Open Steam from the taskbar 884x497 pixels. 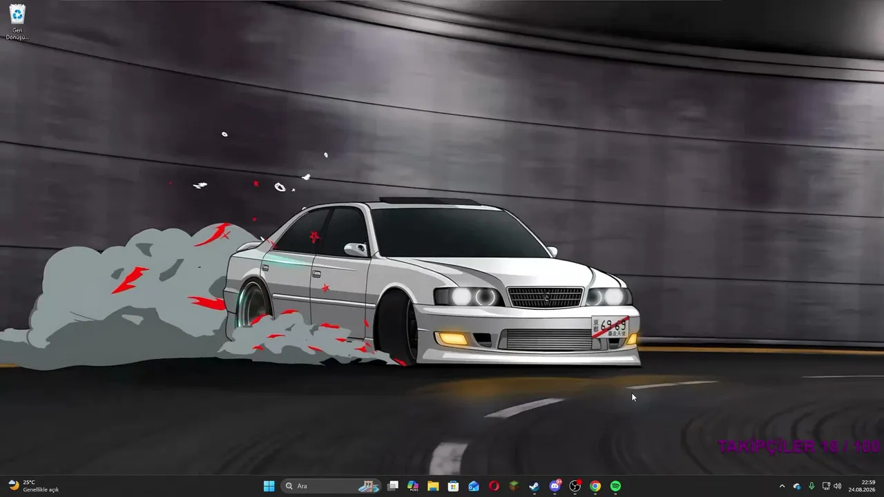click(535, 486)
